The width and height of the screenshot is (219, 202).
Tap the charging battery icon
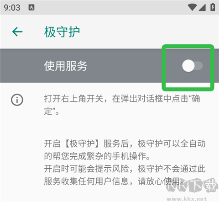click(213, 7)
